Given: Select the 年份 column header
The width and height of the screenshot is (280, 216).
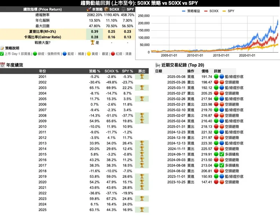Looking at the screenshot, I should 42,71.
